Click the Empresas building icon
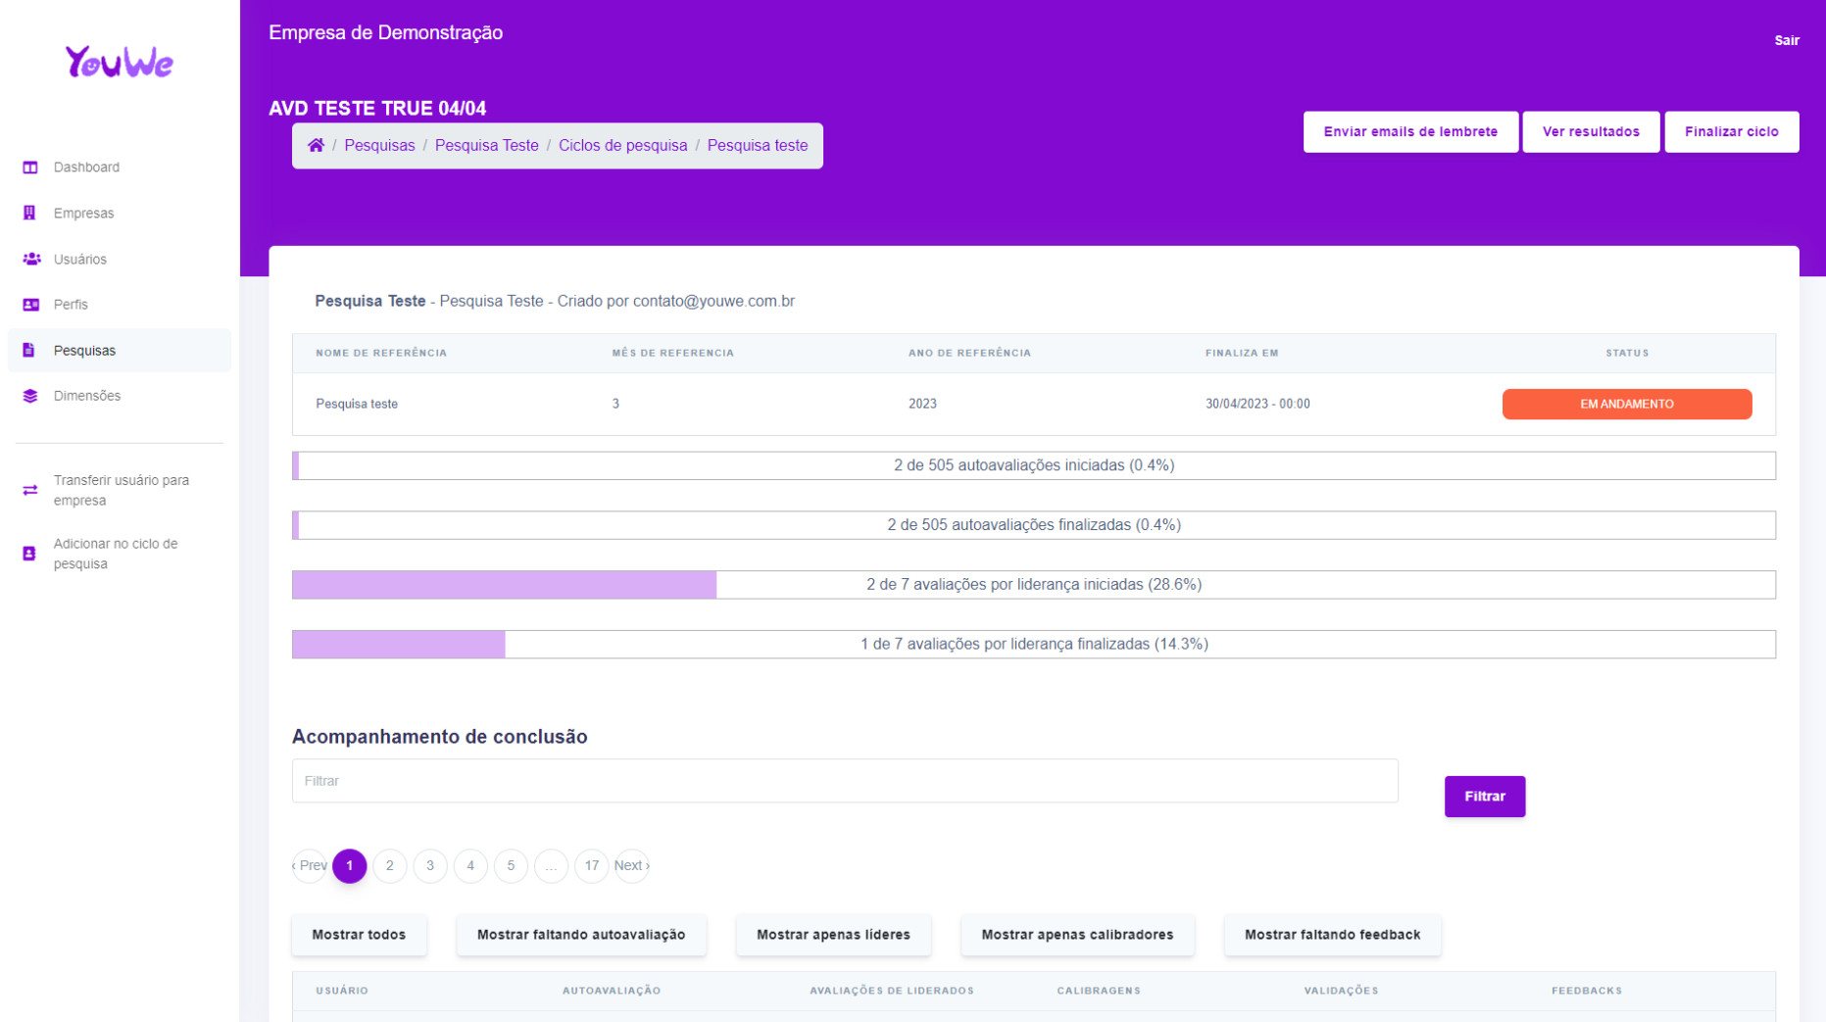Image resolution: width=1826 pixels, height=1022 pixels. 30,214
